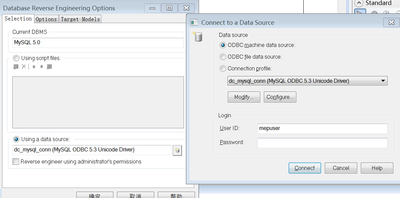
Task: Select Using a data source radio button
Action: (16, 139)
